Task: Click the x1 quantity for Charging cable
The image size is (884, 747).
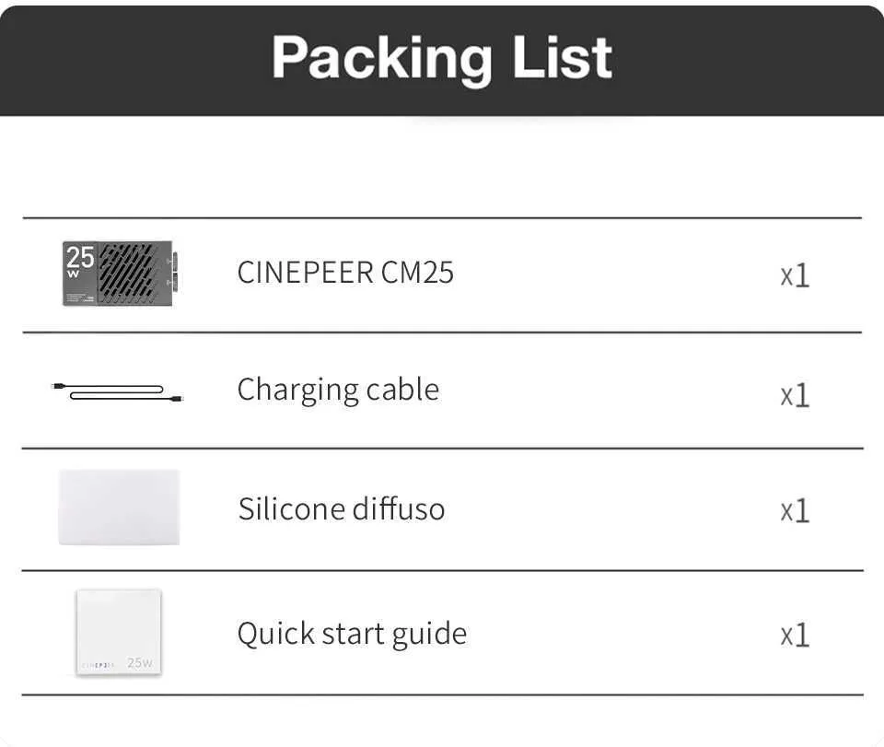Action: 795,395
